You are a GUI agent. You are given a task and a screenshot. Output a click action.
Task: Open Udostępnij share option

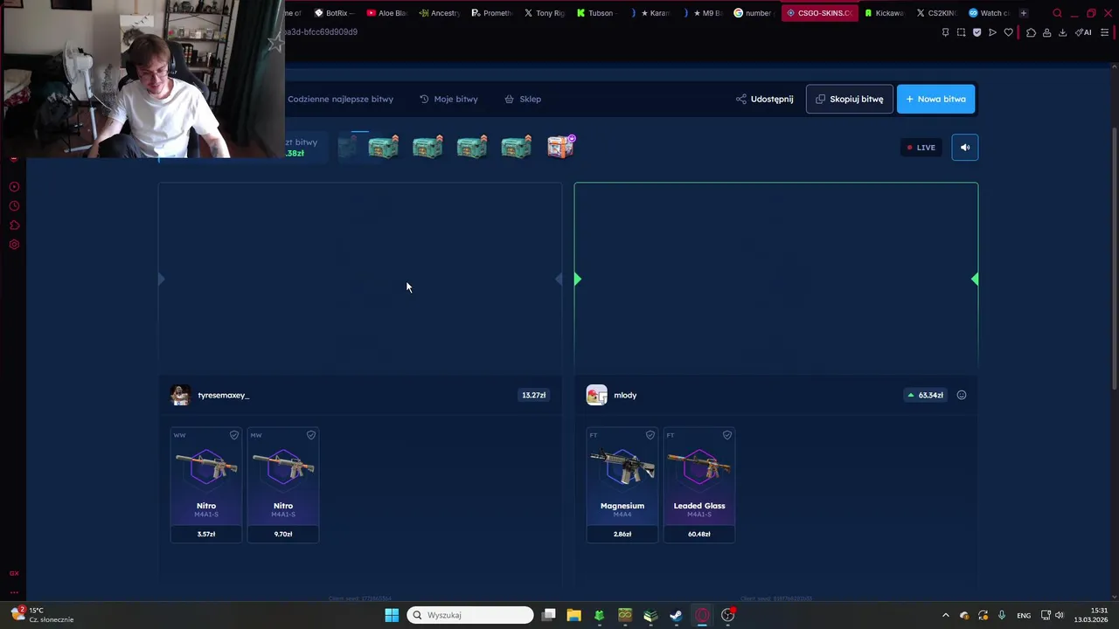[x=764, y=99]
